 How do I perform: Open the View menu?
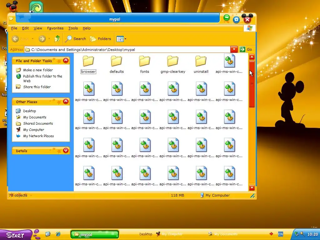click(x=38, y=28)
